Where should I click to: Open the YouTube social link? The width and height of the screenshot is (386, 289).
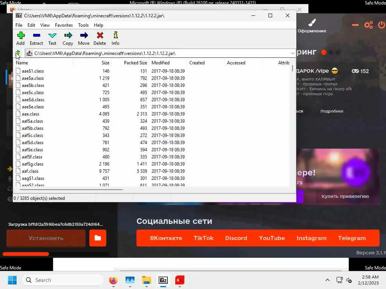click(272, 238)
